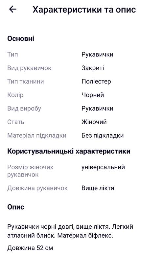Image resolution: width=163 pixels, height=264 pixels.
Task: Click the Поліестер fabric value
Action: (x=96, y=82)
